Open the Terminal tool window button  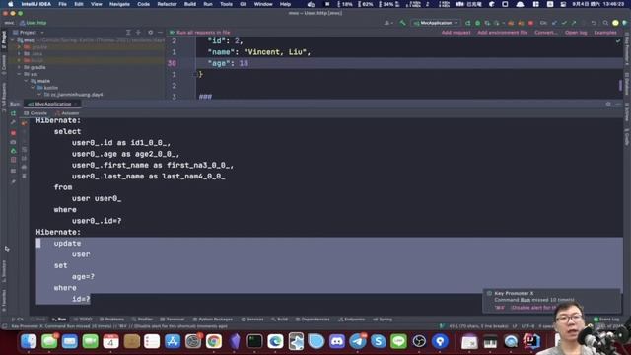[173, 319]
